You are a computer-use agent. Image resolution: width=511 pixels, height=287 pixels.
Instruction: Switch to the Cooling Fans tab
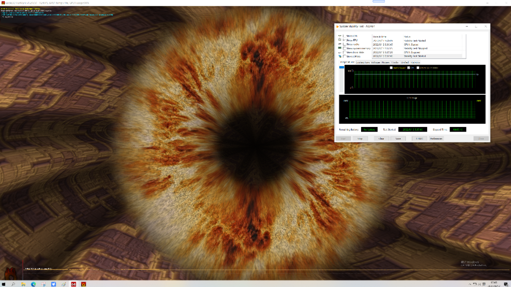(x=362, y=62)
